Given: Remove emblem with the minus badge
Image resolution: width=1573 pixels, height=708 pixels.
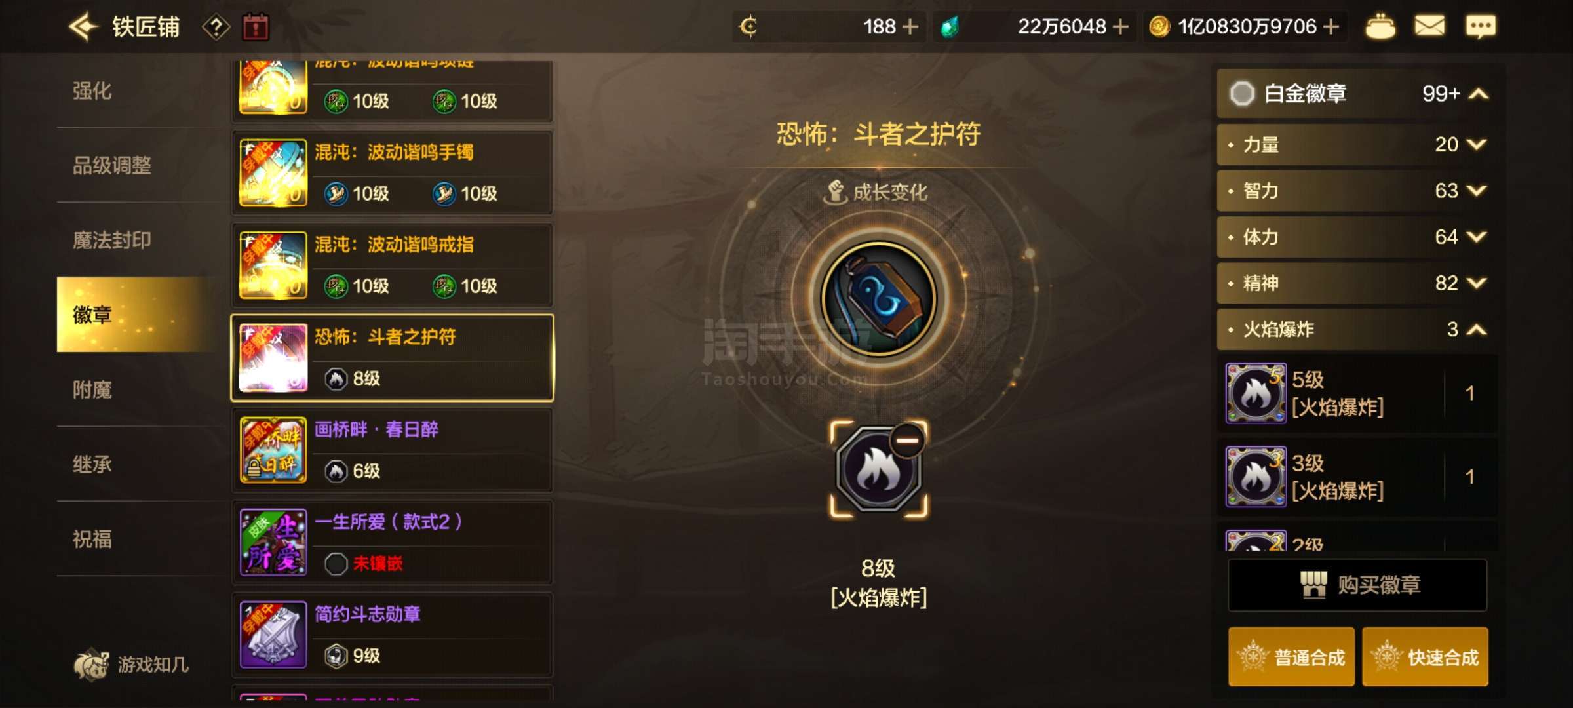Looking at the screenshot, I should tap(908, 440).
